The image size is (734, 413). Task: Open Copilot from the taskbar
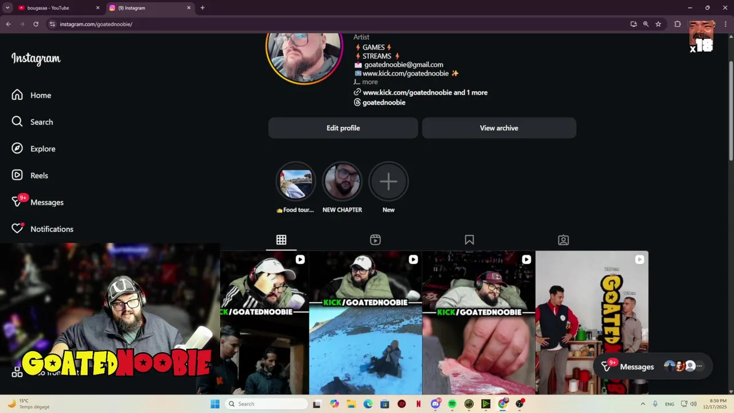coord(334,404)
